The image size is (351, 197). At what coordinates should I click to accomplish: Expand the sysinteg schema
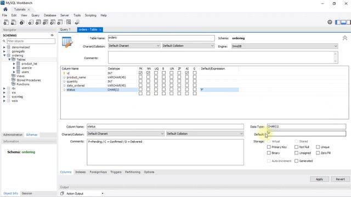pos(4,97)
